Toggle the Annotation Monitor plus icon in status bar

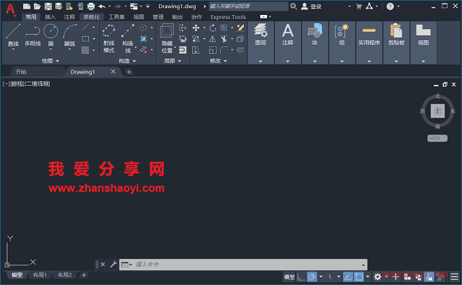395,277
